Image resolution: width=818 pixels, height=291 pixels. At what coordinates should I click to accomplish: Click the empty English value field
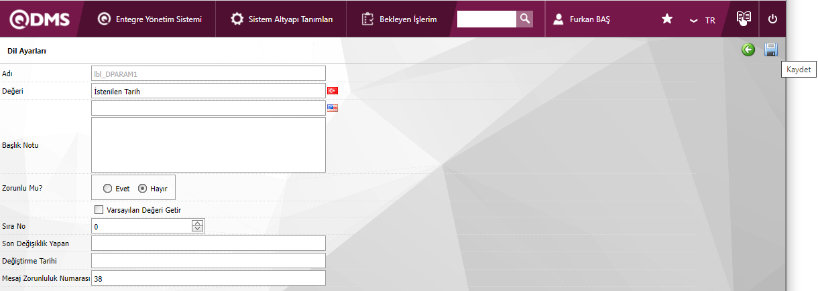[x=209, y=108]
